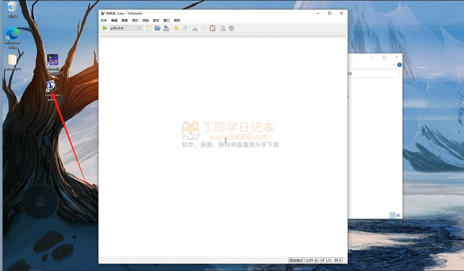Open the 搜索 menu
The image size is (464, 271).
point(125,21)
